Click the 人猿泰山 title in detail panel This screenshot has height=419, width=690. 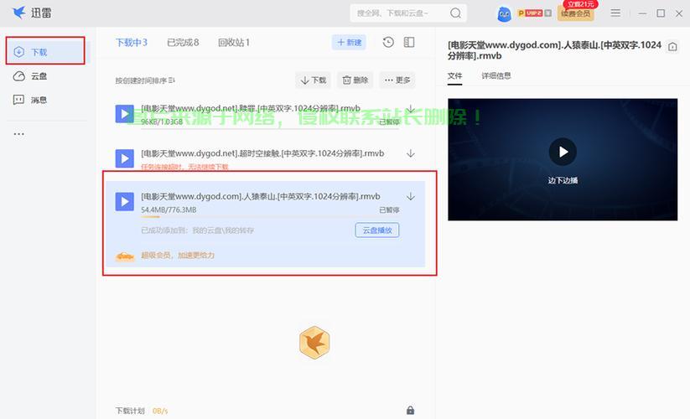click(x=554, y=50)
